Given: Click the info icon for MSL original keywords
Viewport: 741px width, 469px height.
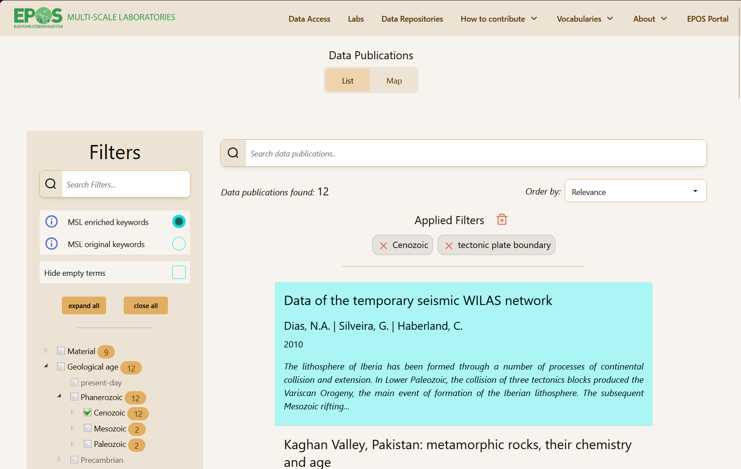Looking at the screenshot, I should pyautogui.click(x=52, y=244).
